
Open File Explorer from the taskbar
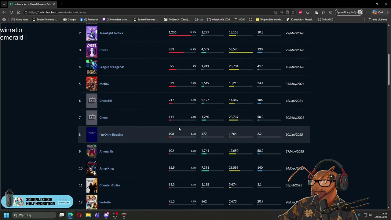(88, 215)
